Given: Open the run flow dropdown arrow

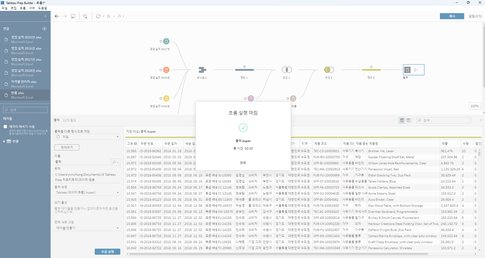Looking at the screenshot, I should [114, 16].
